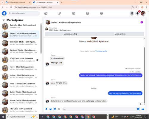Open Karebear Studio 1 Bath chat
The height and width of the screenshot is (119, 149).
click(x=20, y=51)
